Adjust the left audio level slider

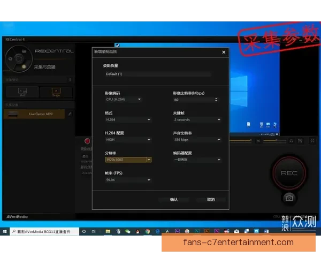point(241,140)
